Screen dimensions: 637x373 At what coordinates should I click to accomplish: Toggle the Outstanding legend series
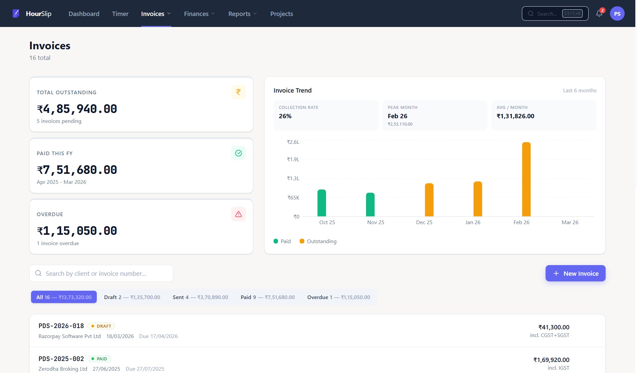tap(318, 241)
